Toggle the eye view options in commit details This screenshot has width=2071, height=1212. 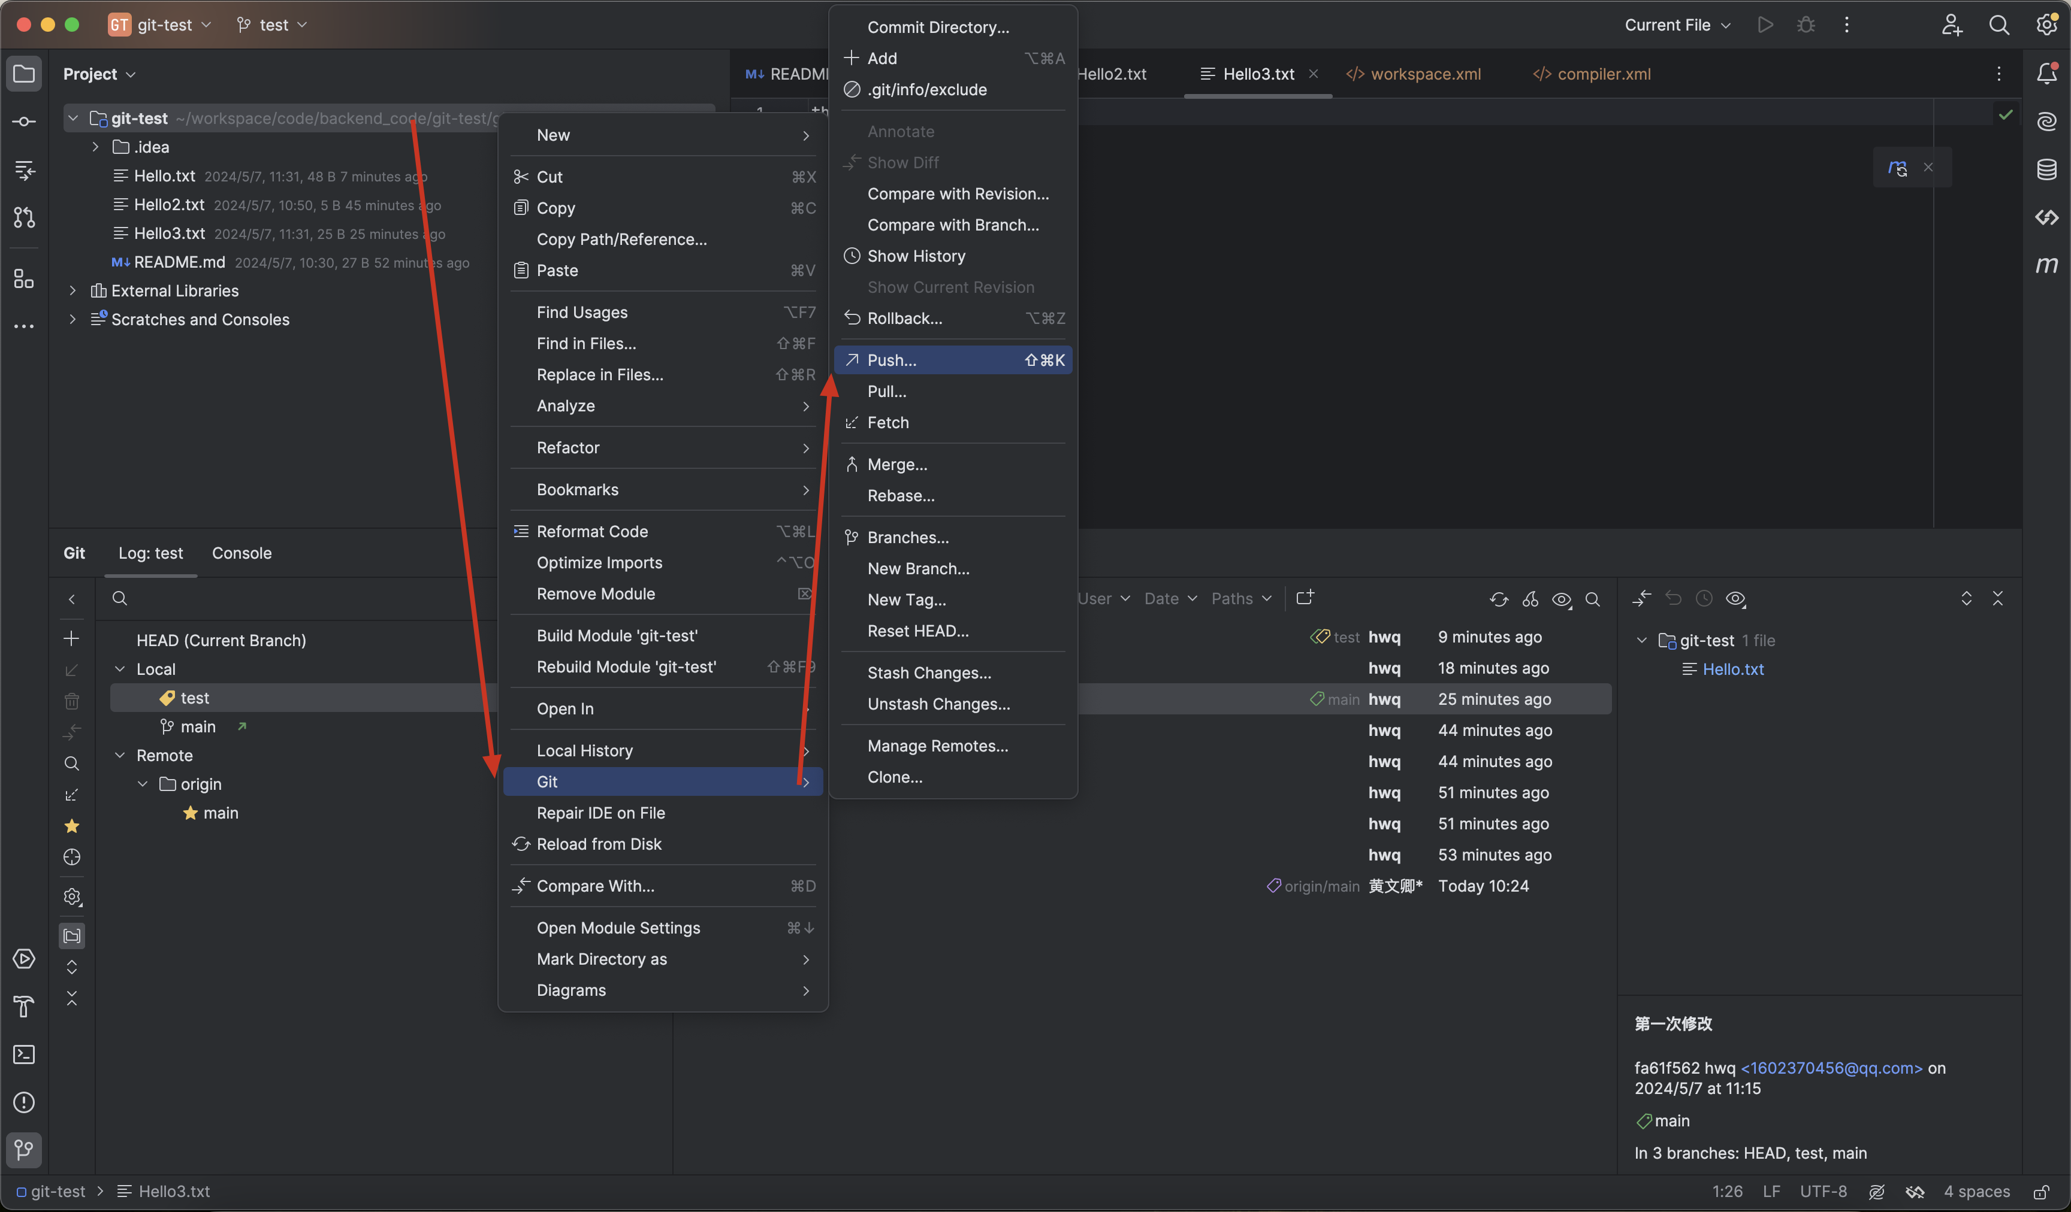pyautogui.click(x=1735, y=599)
